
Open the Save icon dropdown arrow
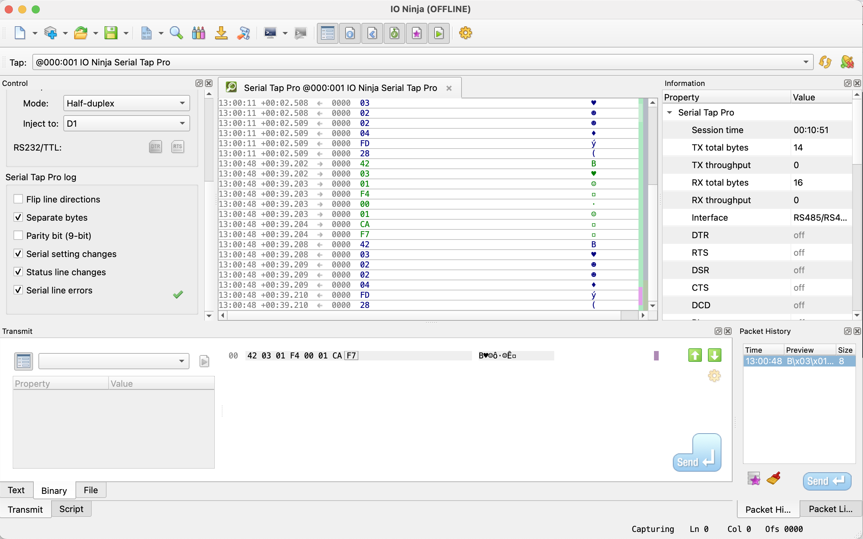tap(126, 33)
